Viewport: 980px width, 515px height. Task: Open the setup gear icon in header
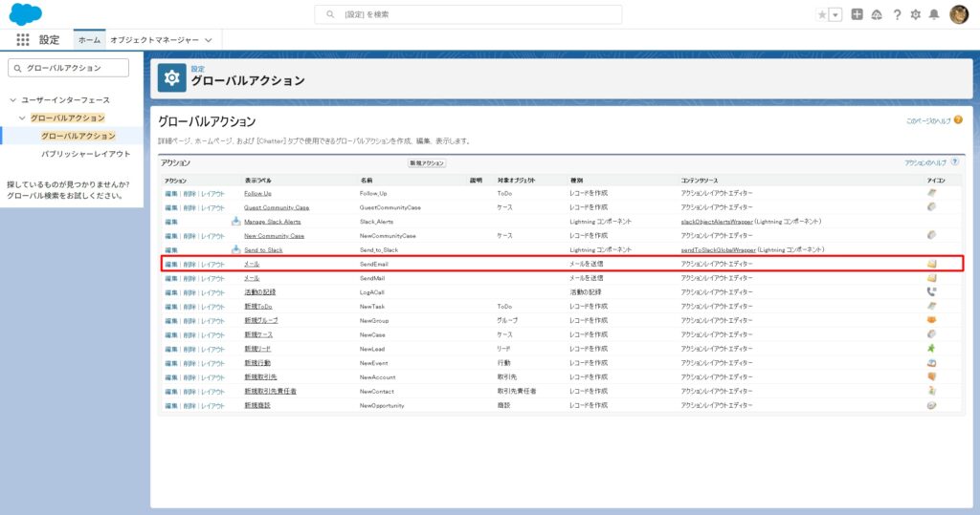click(x=916, y=14)
